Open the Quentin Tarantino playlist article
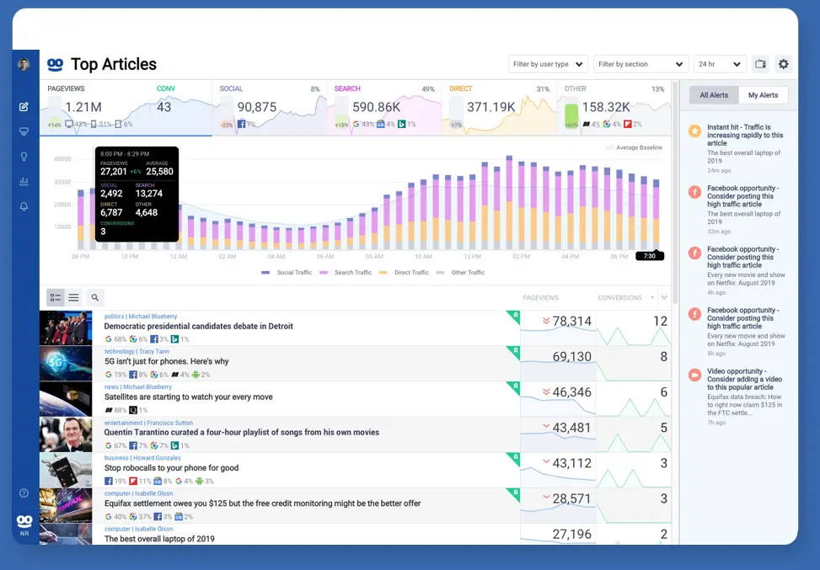820x570 pixels. point(242,433)
